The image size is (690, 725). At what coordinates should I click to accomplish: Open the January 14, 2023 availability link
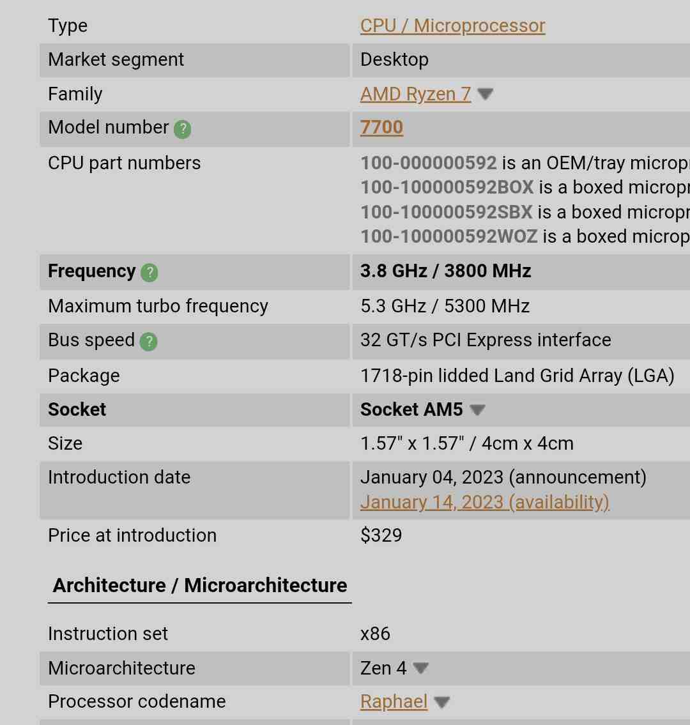point(485,502)
